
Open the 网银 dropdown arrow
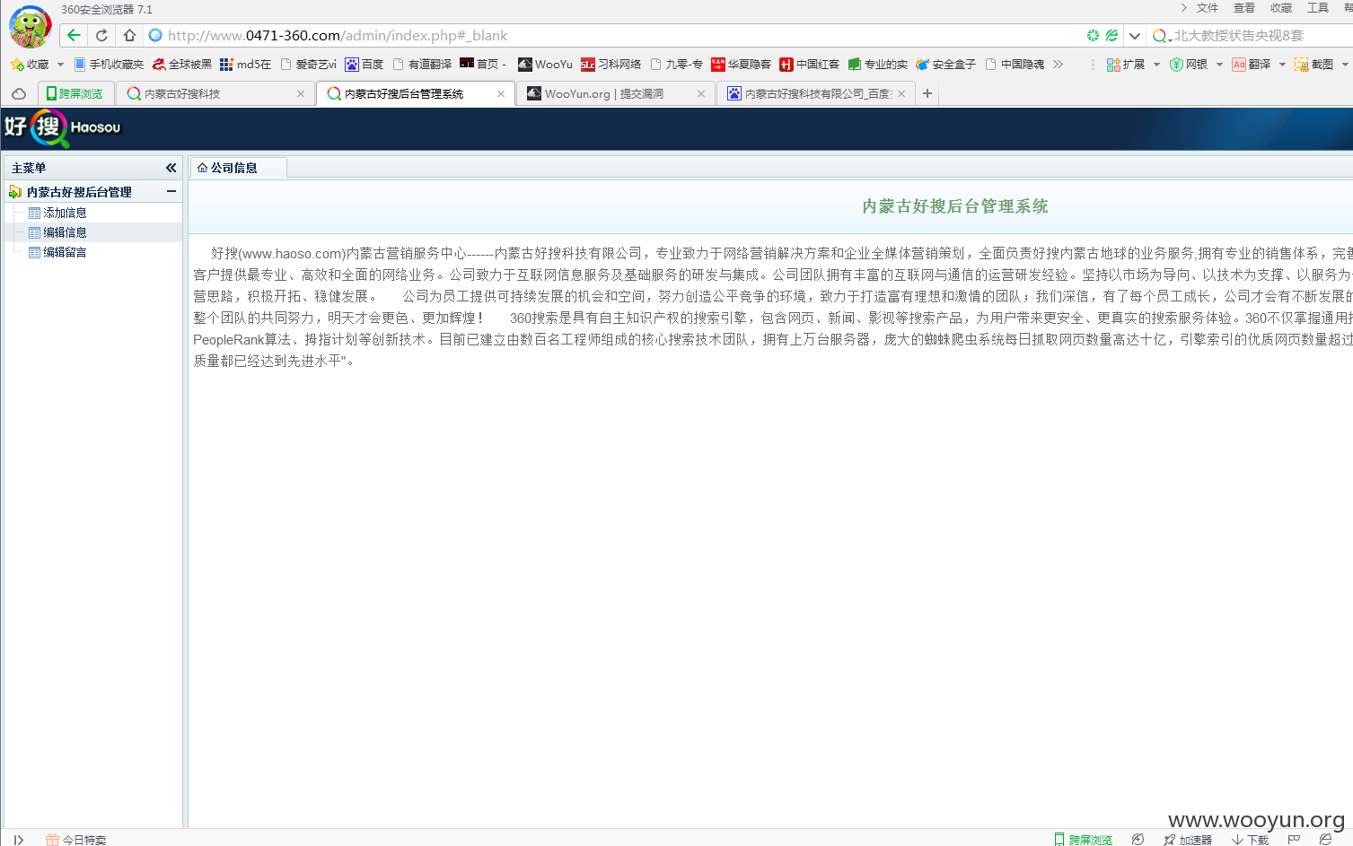tap(1219, 65)
